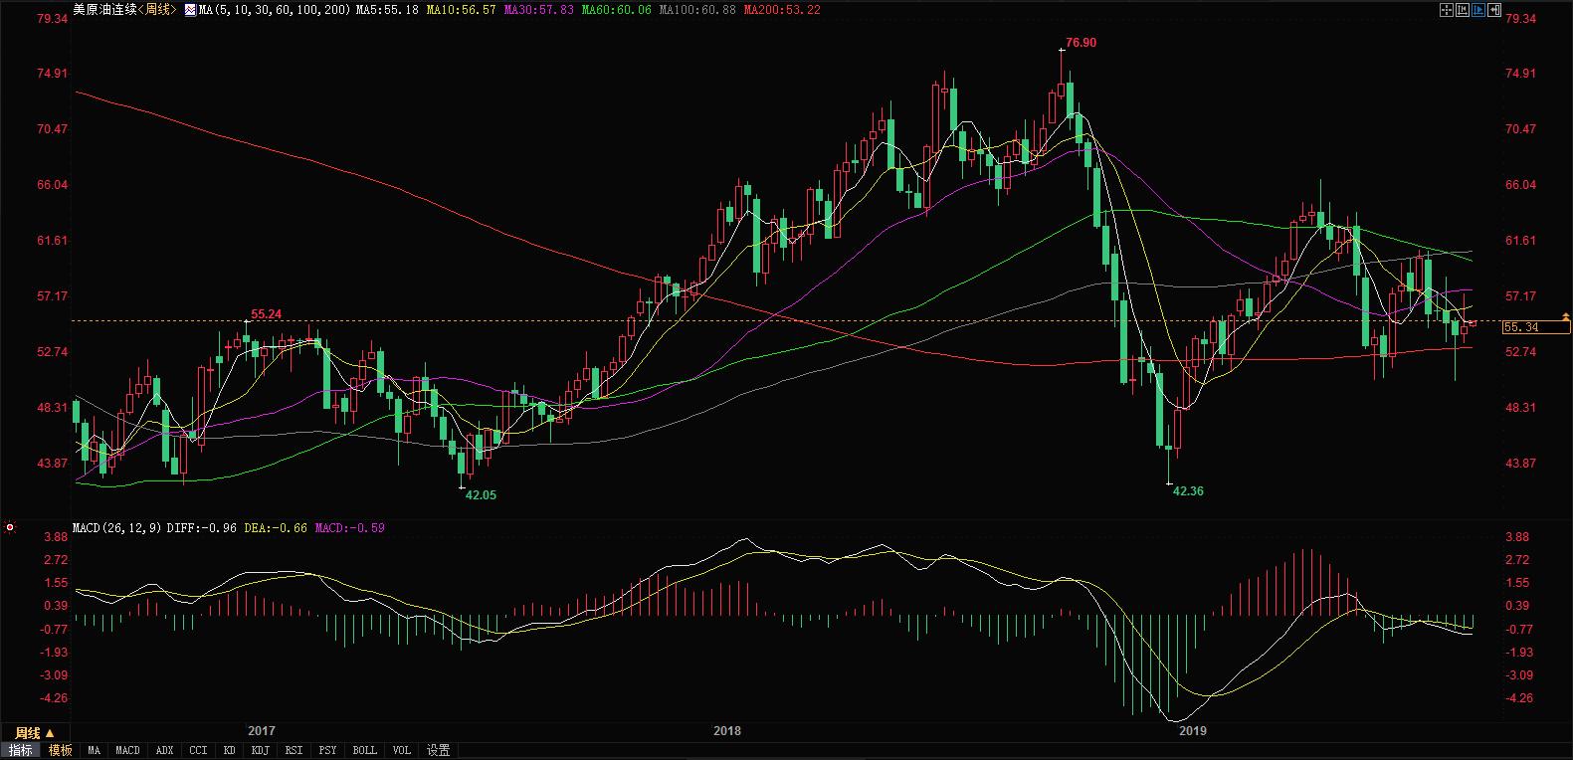Toggle the KDJ indicator

pos(261,750)
